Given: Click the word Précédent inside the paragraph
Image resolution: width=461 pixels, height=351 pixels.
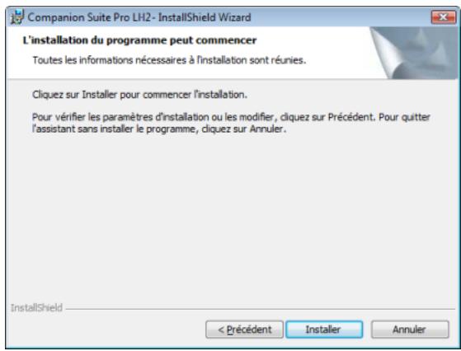Looking at the screenshot, I should [351, 117].
